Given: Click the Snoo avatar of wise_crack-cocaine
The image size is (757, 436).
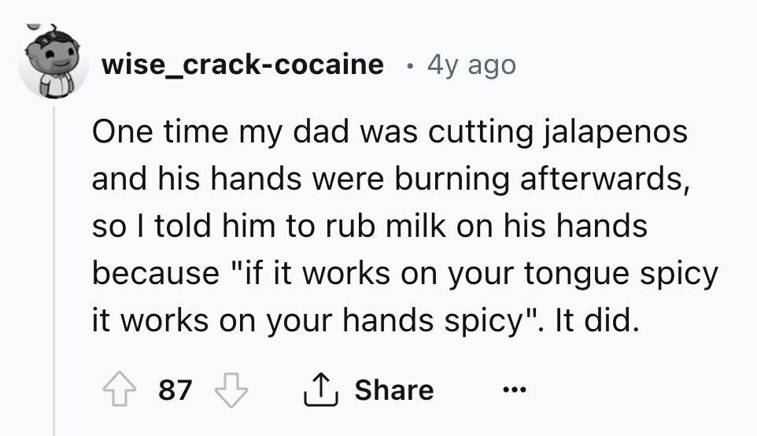Looking at the screenshot, I should [53, 62].
